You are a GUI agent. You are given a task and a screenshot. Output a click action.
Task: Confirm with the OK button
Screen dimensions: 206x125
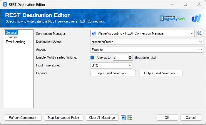pos(167,118)
